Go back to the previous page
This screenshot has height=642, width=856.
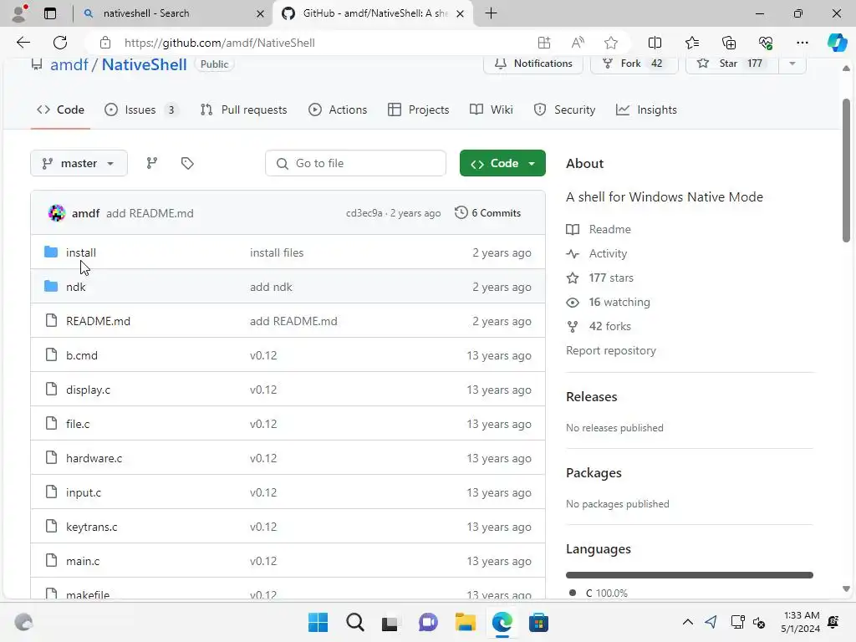tap(23, 43)
